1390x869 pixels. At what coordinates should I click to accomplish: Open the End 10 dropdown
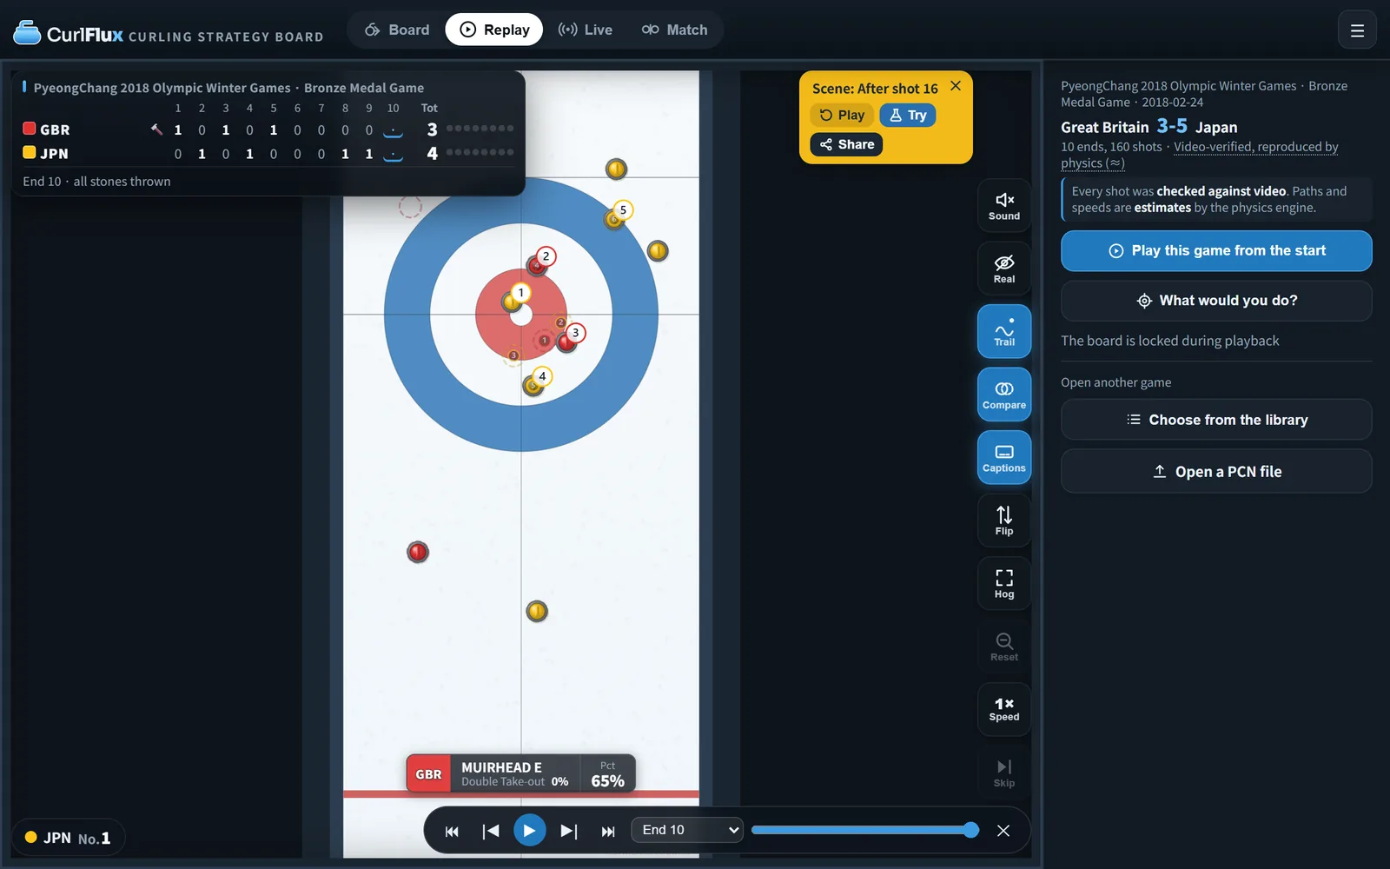click(x=687, y=830)
